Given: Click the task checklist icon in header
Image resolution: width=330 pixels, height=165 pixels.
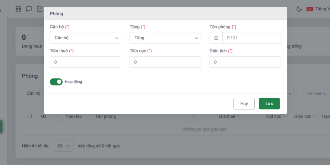Looking at the screenshot, I should pyautogui.click(x=40, y=9).
